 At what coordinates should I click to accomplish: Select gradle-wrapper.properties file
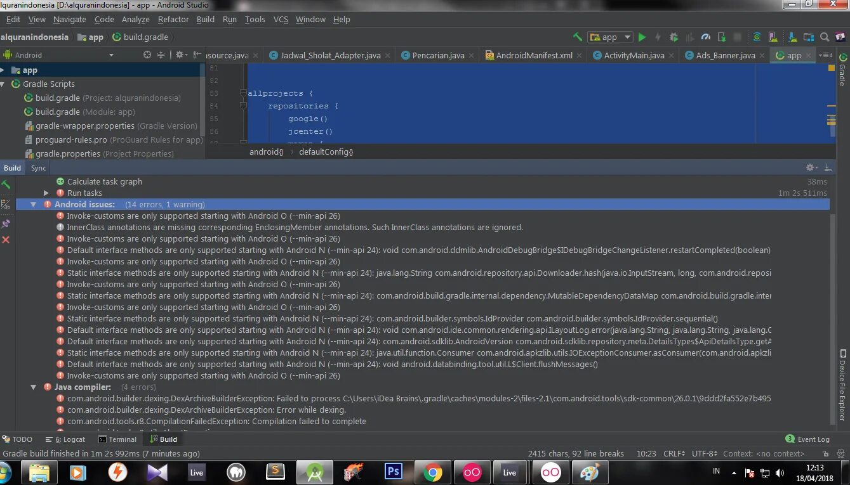pyautogui.click(x=111, y=126)
